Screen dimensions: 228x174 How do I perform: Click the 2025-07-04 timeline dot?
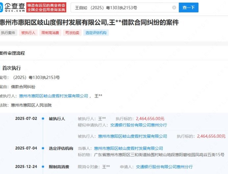click(43, 148)
